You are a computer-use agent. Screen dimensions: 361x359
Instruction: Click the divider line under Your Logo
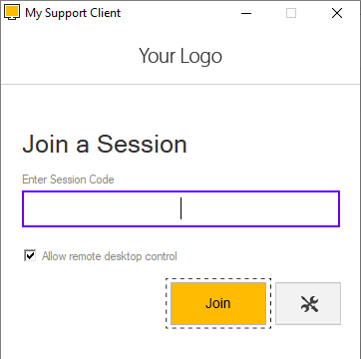(x=180, y=84)
